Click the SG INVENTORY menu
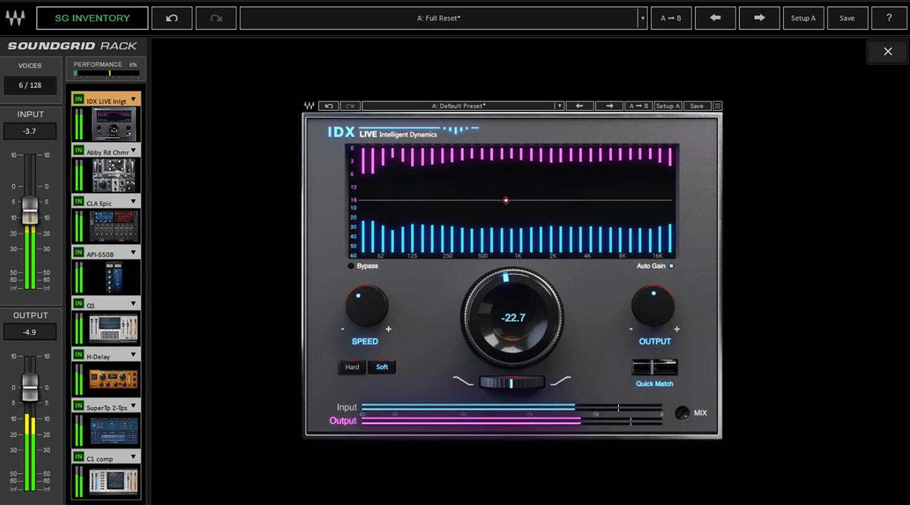The image size is (910, 505). pos(92,18)
